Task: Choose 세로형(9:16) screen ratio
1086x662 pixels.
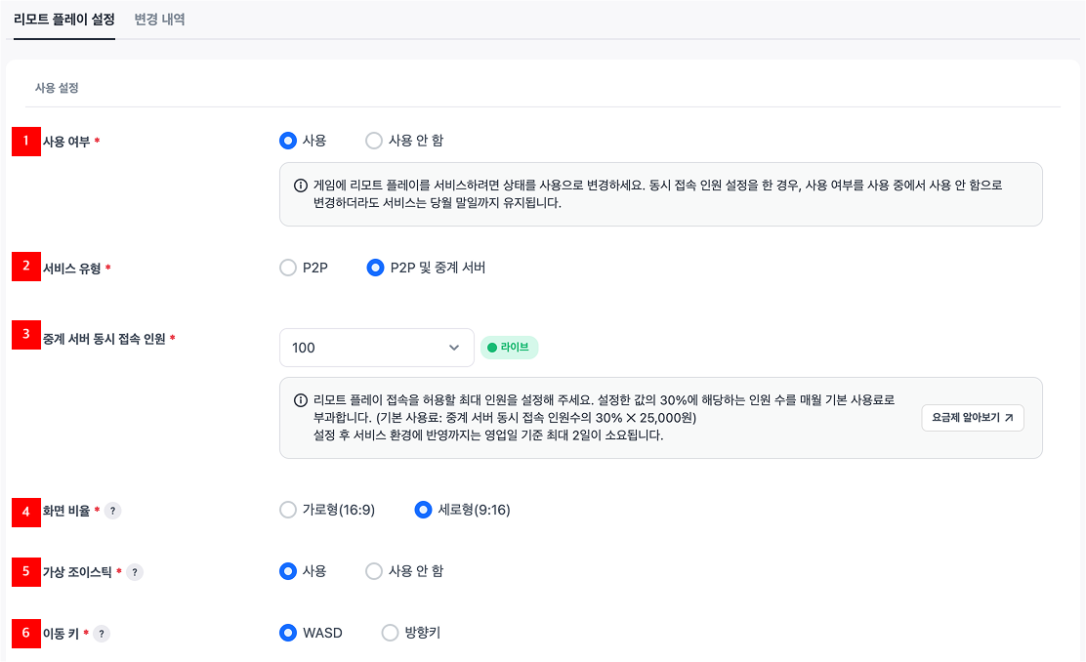Action: click(424, 510)
